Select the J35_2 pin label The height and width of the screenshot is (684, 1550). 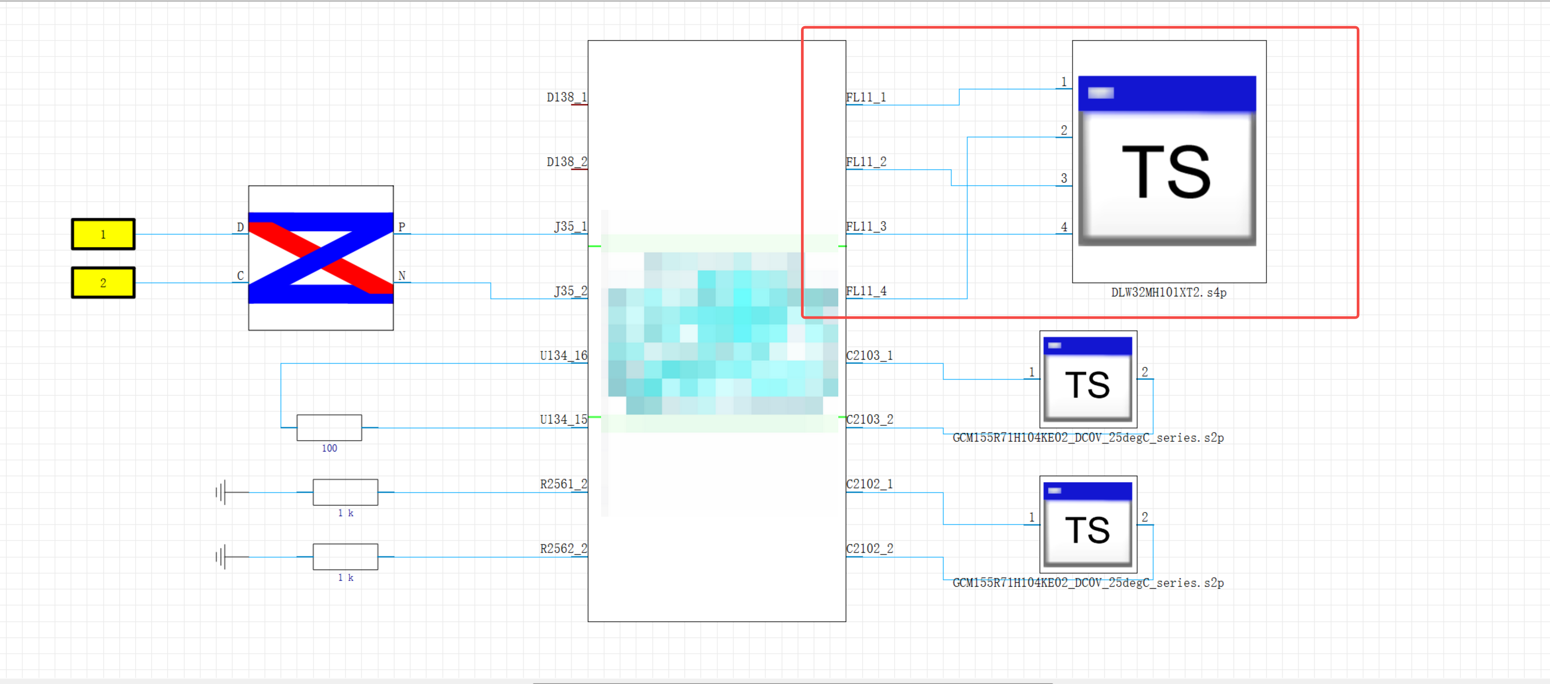pos(570,291)
